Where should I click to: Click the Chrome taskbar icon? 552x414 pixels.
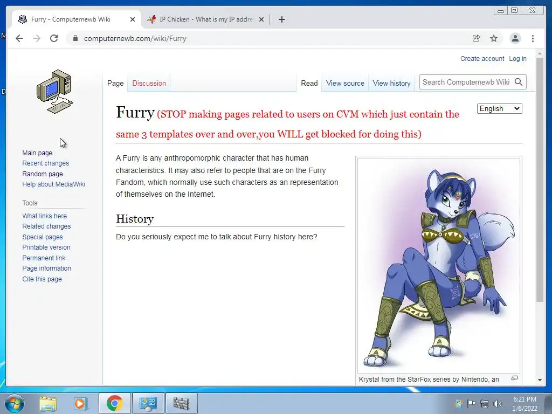click(114, 403)
